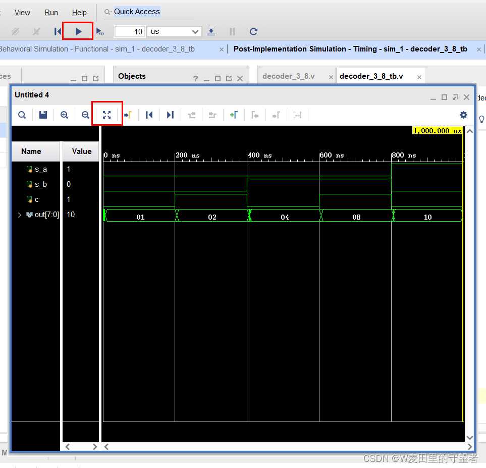Viewport: 486px width, 468px height.
Task: Click the 08 segment in out waveform
Action: point(356,217)
